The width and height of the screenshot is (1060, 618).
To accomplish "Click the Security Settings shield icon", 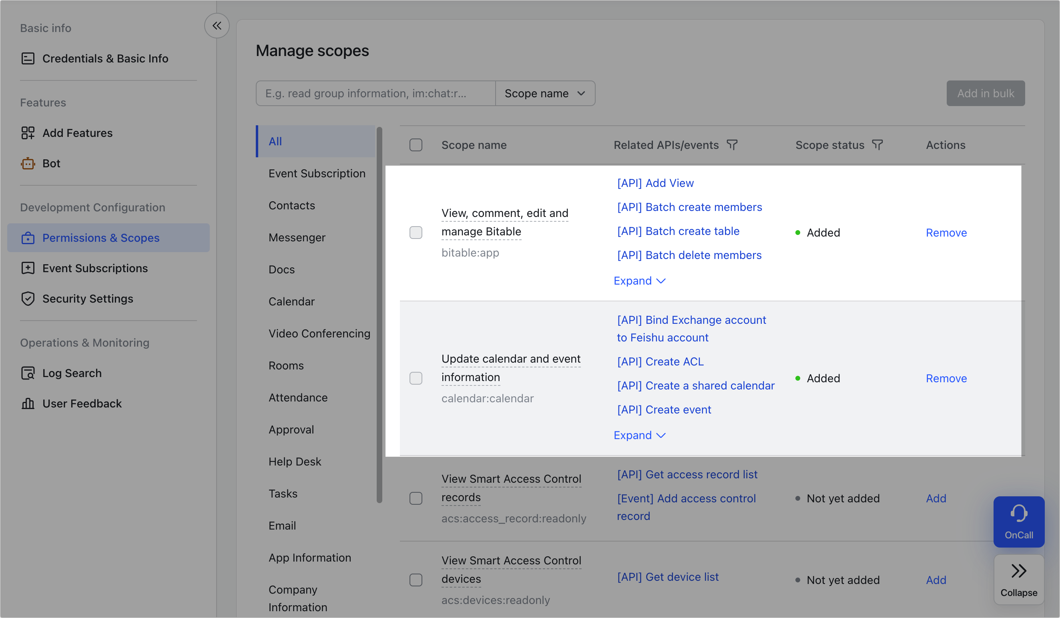I will (x=28, y=299).
